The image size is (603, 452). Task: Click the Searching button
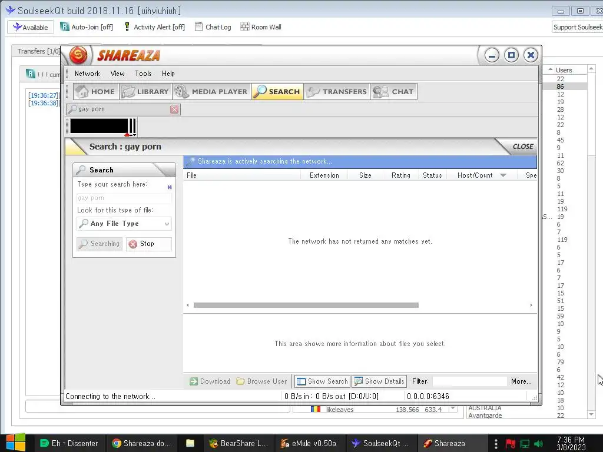pos(100,244)
